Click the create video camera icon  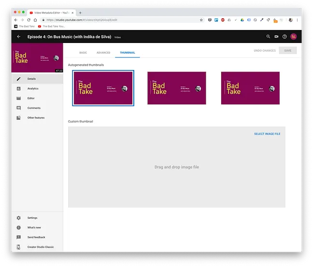(277, 37)
